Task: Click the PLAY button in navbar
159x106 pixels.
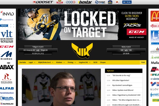Action: 143,62
